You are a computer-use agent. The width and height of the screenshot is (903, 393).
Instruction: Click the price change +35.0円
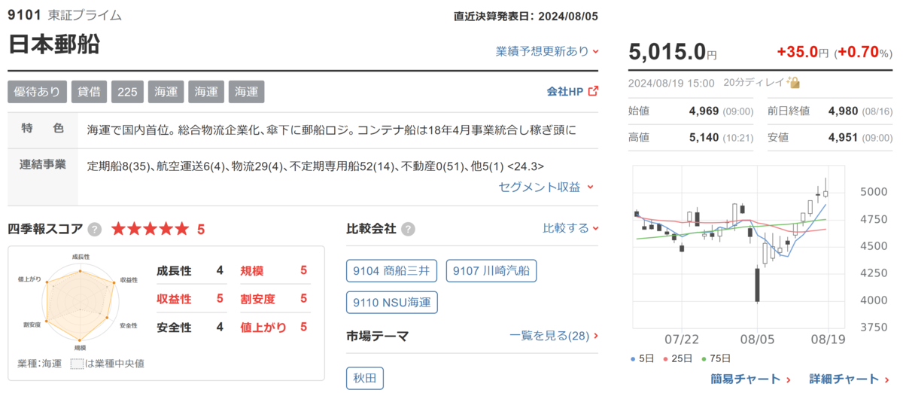(802, 52)
